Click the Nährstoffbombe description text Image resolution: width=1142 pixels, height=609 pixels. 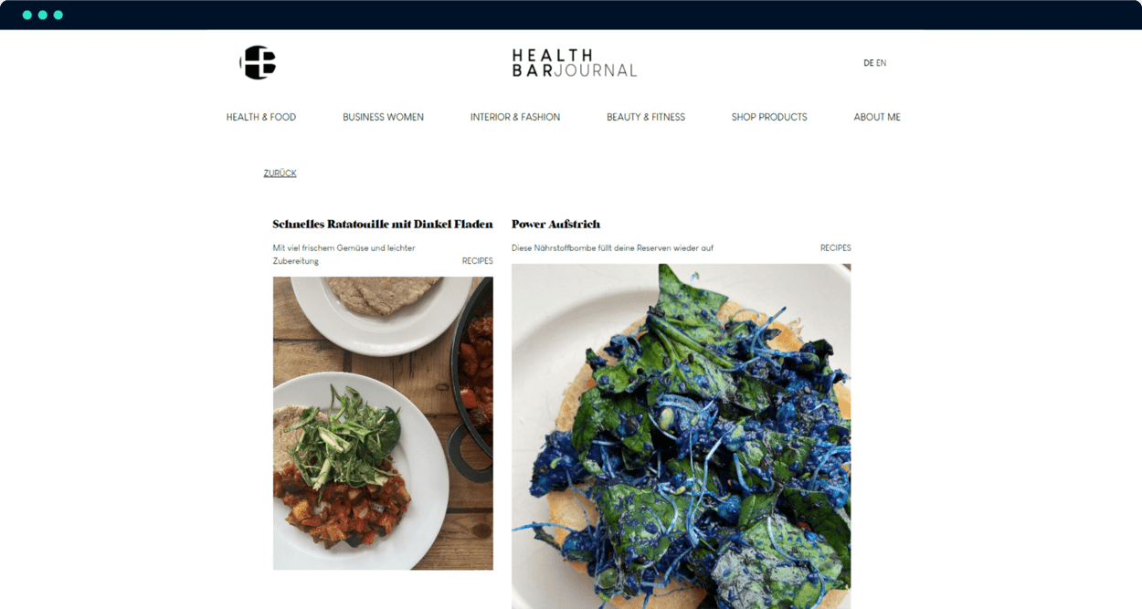(612, 248)
